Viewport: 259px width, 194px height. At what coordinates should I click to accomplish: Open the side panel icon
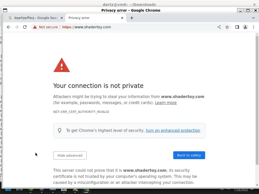click(x=237, y=27)
